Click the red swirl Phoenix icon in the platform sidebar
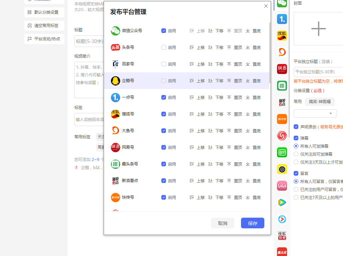343x256 pixels. coord(282,136)
